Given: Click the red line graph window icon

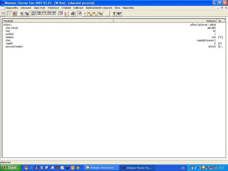Looking at the screenshot, I should pyautogui.click(x=49, y=14).
